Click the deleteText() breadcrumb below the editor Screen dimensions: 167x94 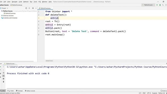49,61
